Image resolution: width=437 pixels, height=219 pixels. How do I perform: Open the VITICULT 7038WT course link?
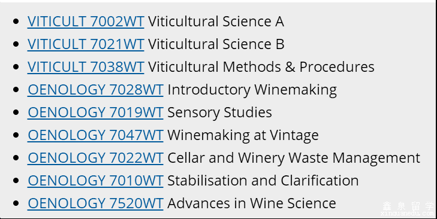click(86, 67)
